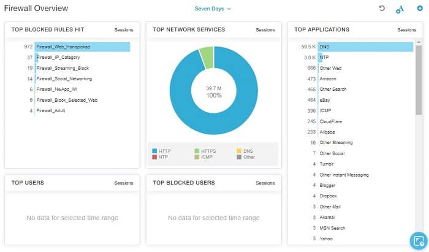Toggle ICMP legend entry

(x=203, y=157)
